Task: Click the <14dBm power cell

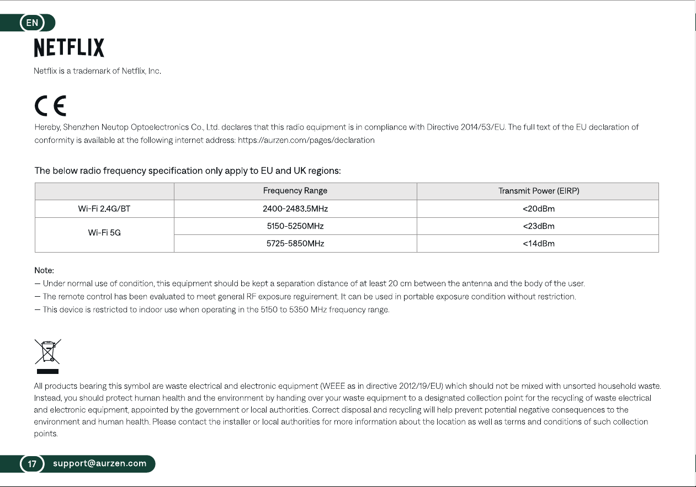Action: point(538,243)
